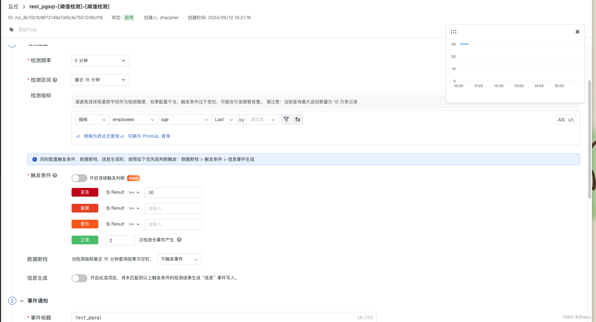Click 创建人: zhaojiner text
This screenshot has width=596, height=322.
point(161,18)
